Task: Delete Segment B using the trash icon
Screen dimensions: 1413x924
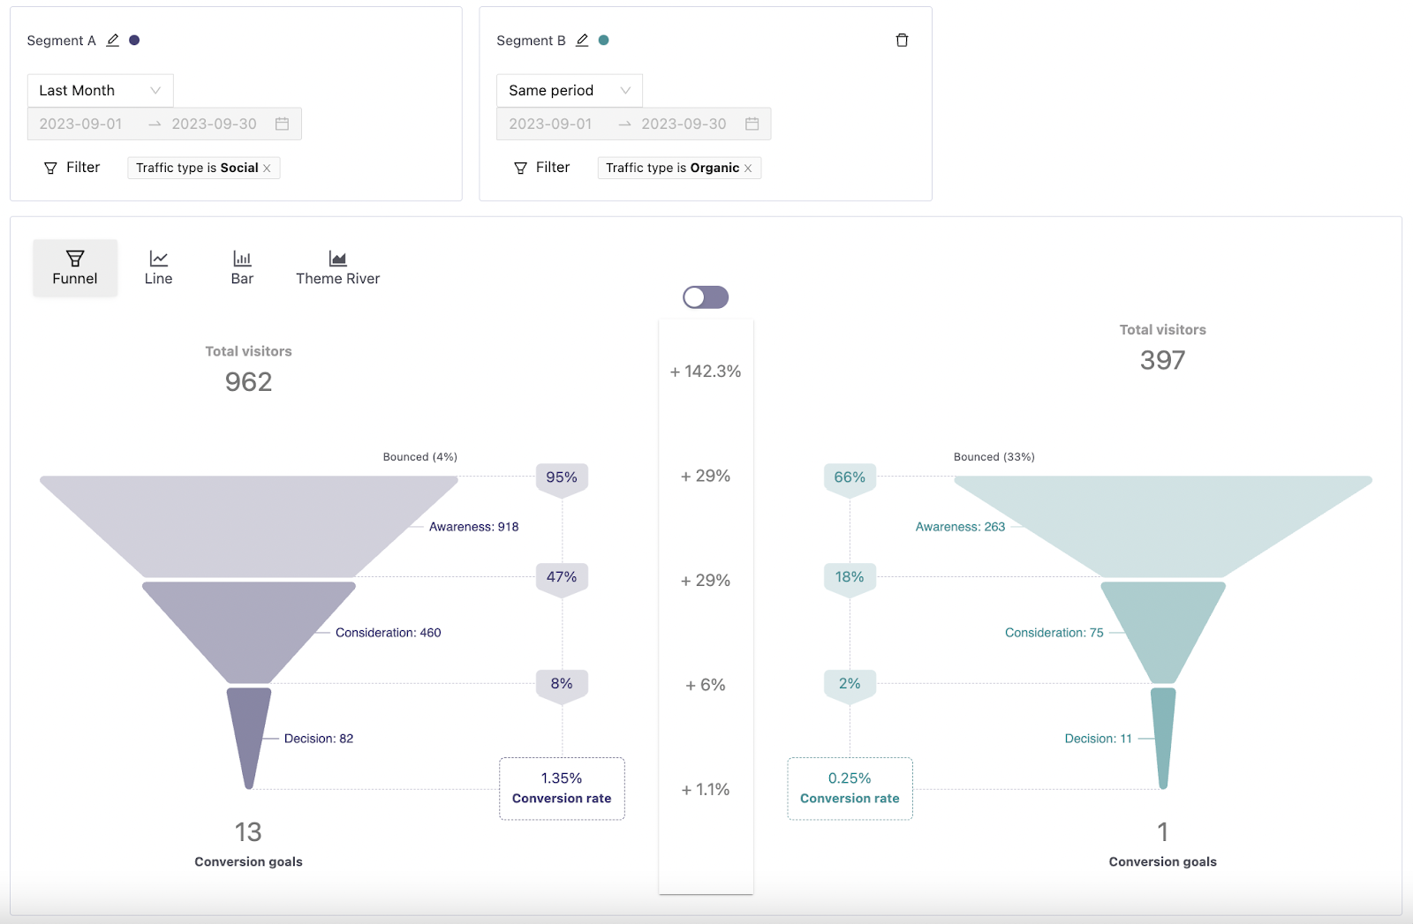Action: (902, 40)
